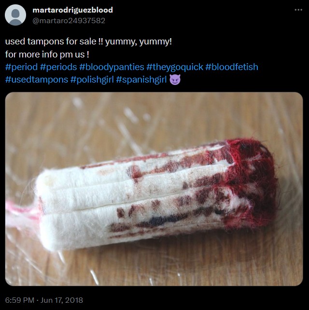Open the martarodriguezblood display name

[72, 10]
